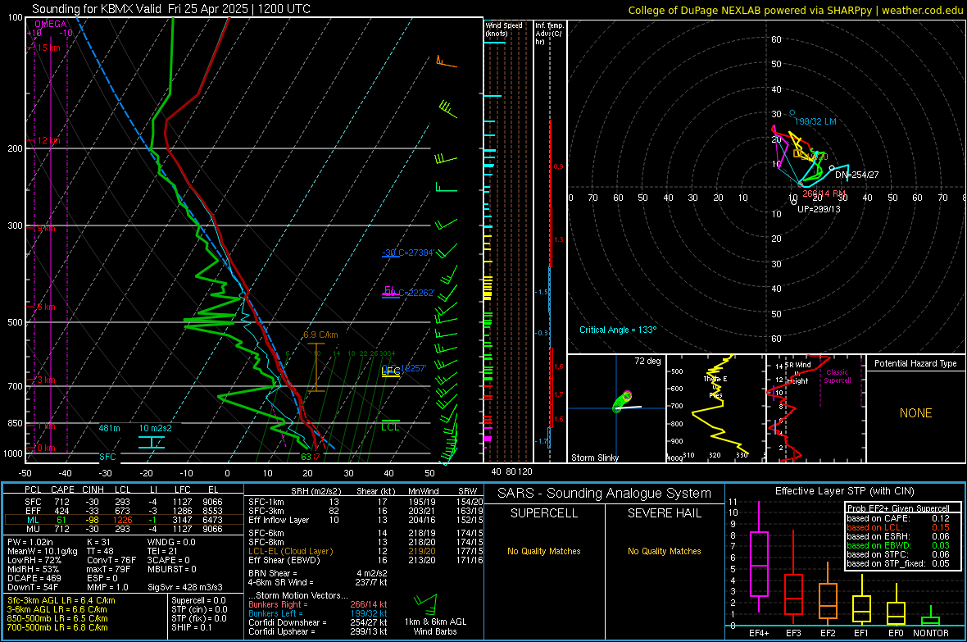
Task: Select the highlighted ML parcel row
Action: pos(124,520)
